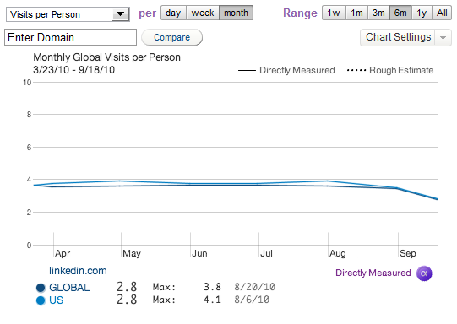Click the Apr axis label
Screen dimensions: 457x324
[x=63, y=253]
